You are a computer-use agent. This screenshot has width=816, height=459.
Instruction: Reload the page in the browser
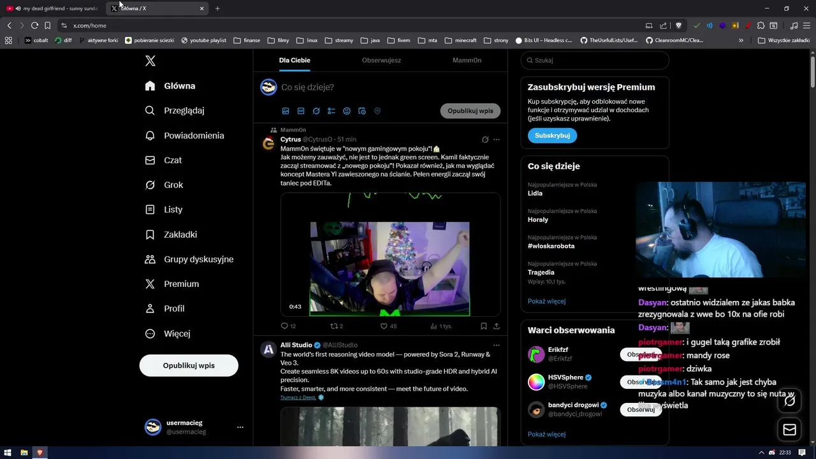point(34,25)
